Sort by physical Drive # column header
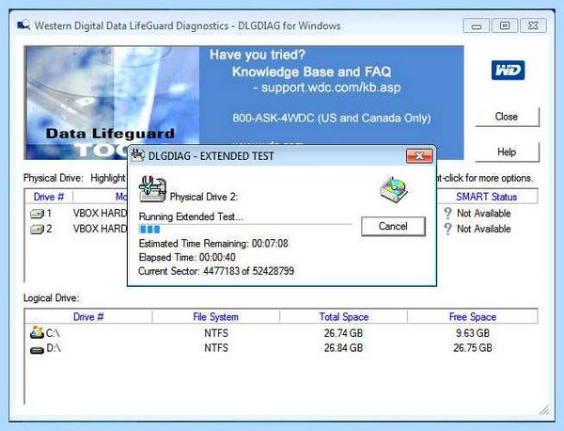 (x=49, y=197)
